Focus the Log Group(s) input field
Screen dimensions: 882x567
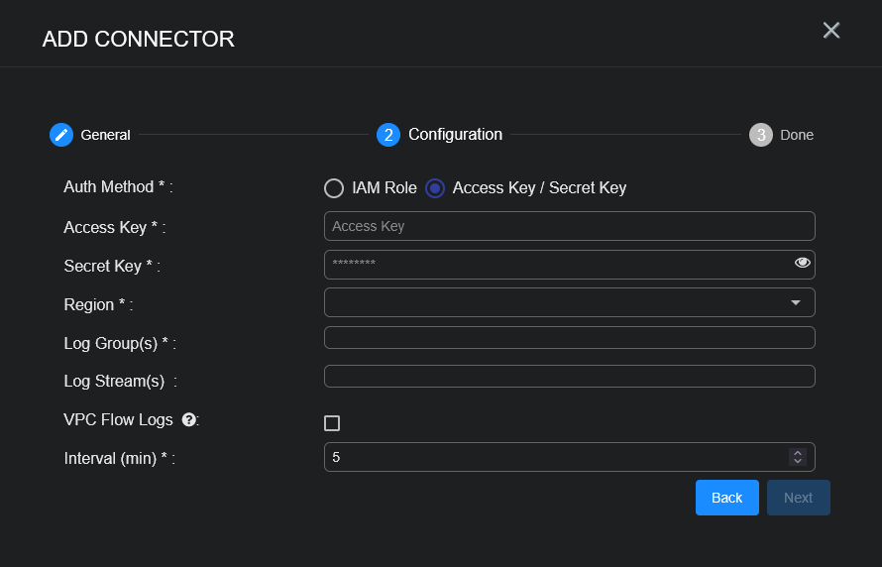pos(569,338)
